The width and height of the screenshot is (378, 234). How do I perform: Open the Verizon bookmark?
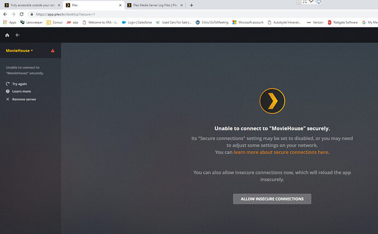(x=315, y=22)
